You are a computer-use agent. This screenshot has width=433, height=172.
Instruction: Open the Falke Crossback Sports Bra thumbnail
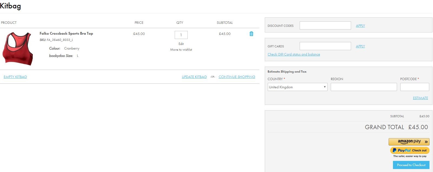[x=18, y=49]
